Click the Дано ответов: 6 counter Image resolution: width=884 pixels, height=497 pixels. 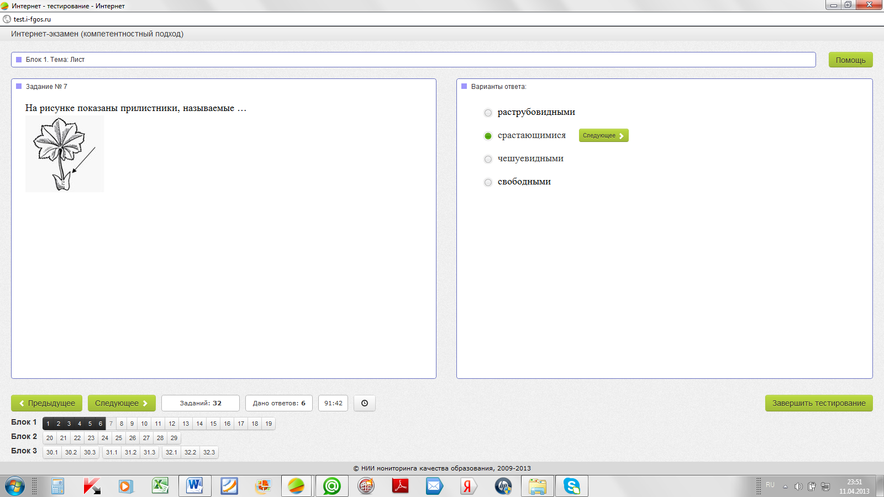tap(279, 403)
